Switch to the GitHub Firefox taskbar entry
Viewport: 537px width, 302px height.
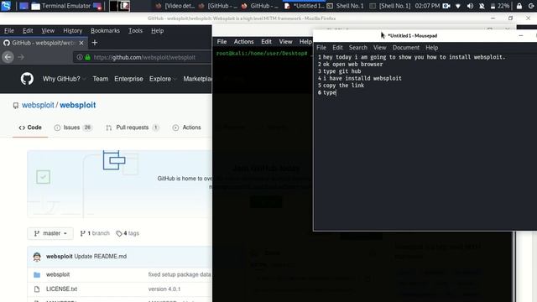click(259, 6)
